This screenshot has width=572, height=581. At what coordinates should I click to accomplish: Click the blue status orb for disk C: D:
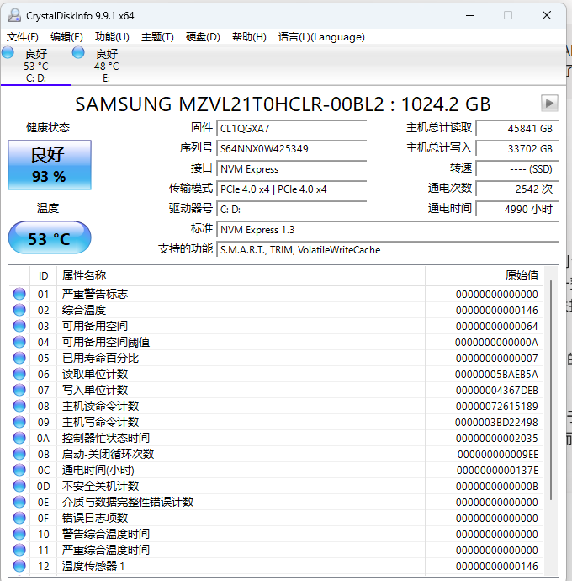pyautogui.click(x=8, y=52)
